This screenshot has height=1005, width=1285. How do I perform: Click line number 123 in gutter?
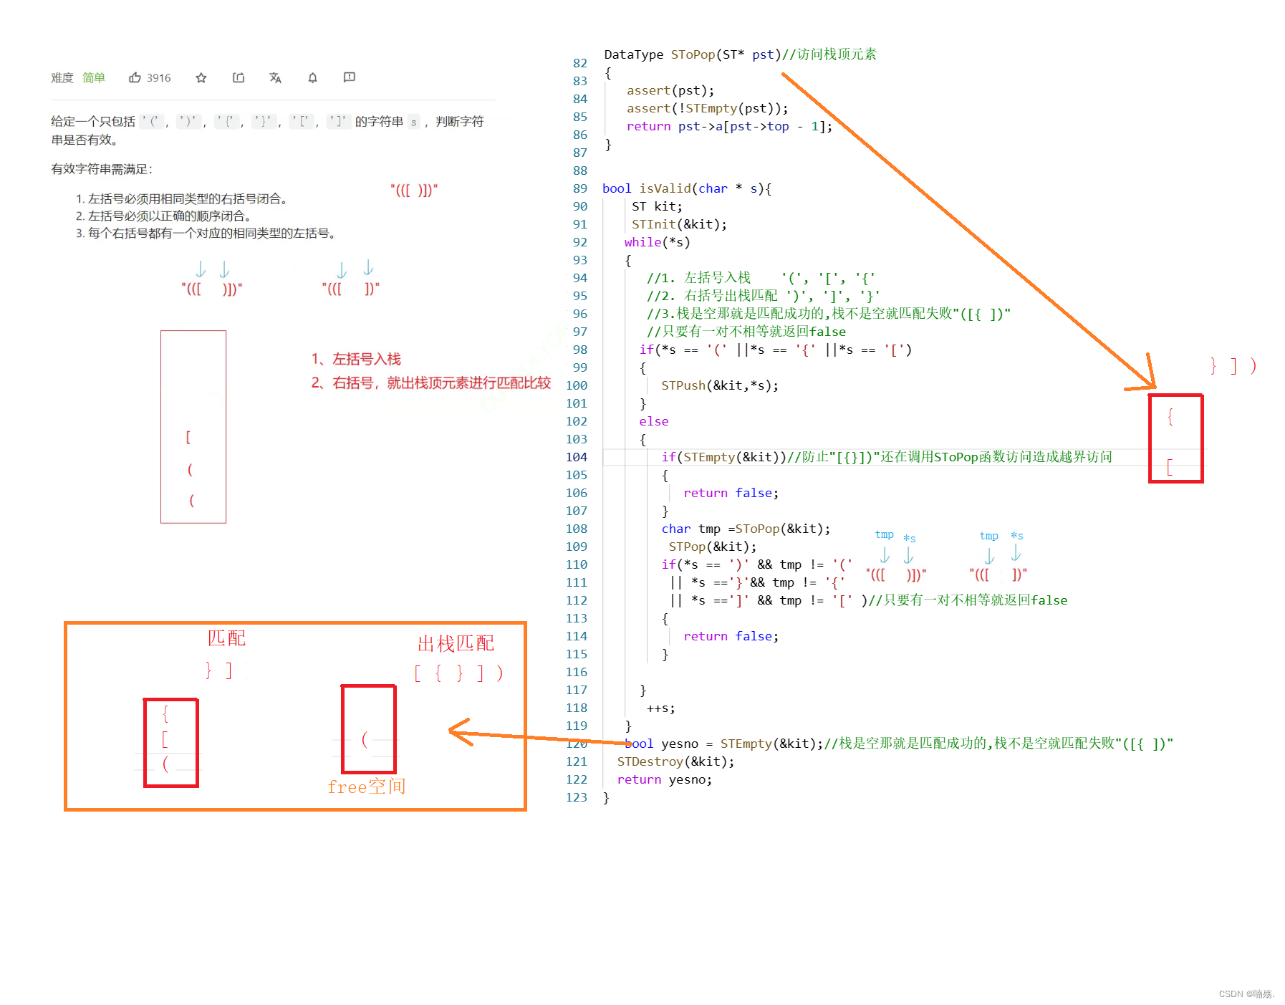[x=577, y=797]
